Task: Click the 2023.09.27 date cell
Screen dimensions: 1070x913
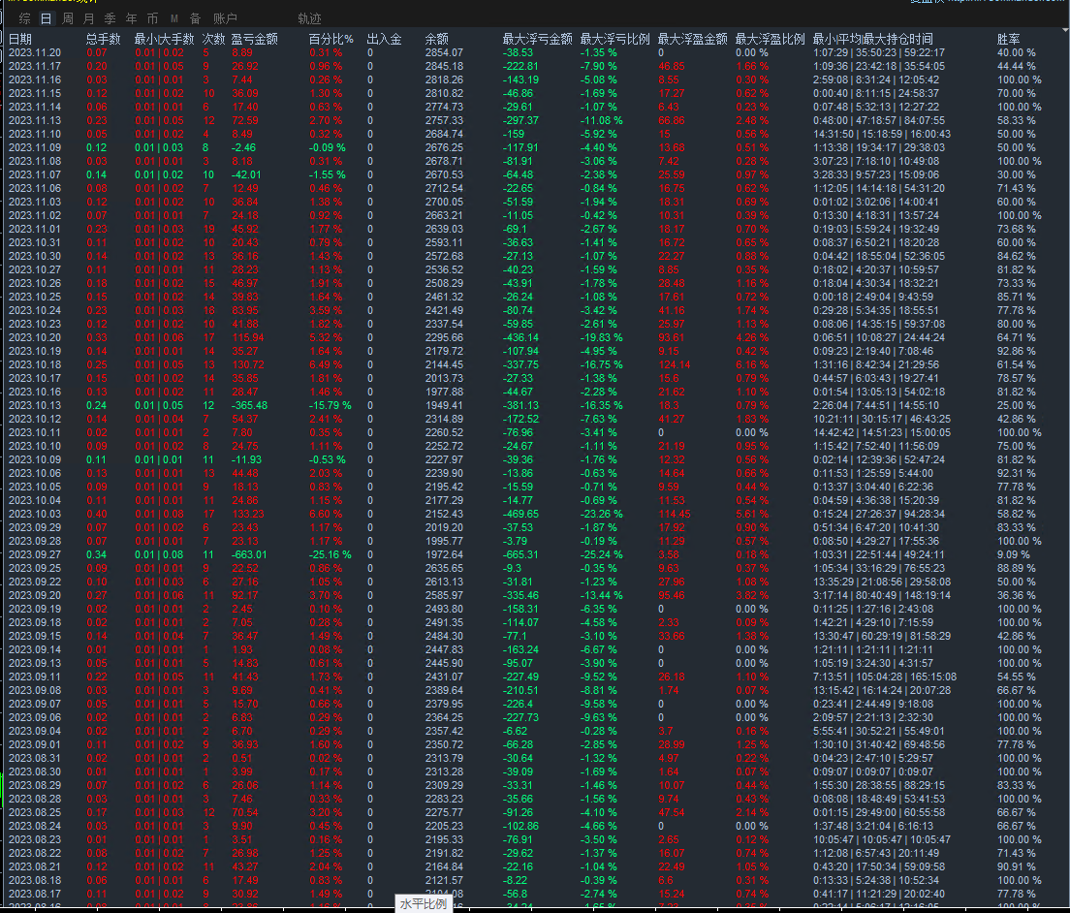Action: [35, 554]
